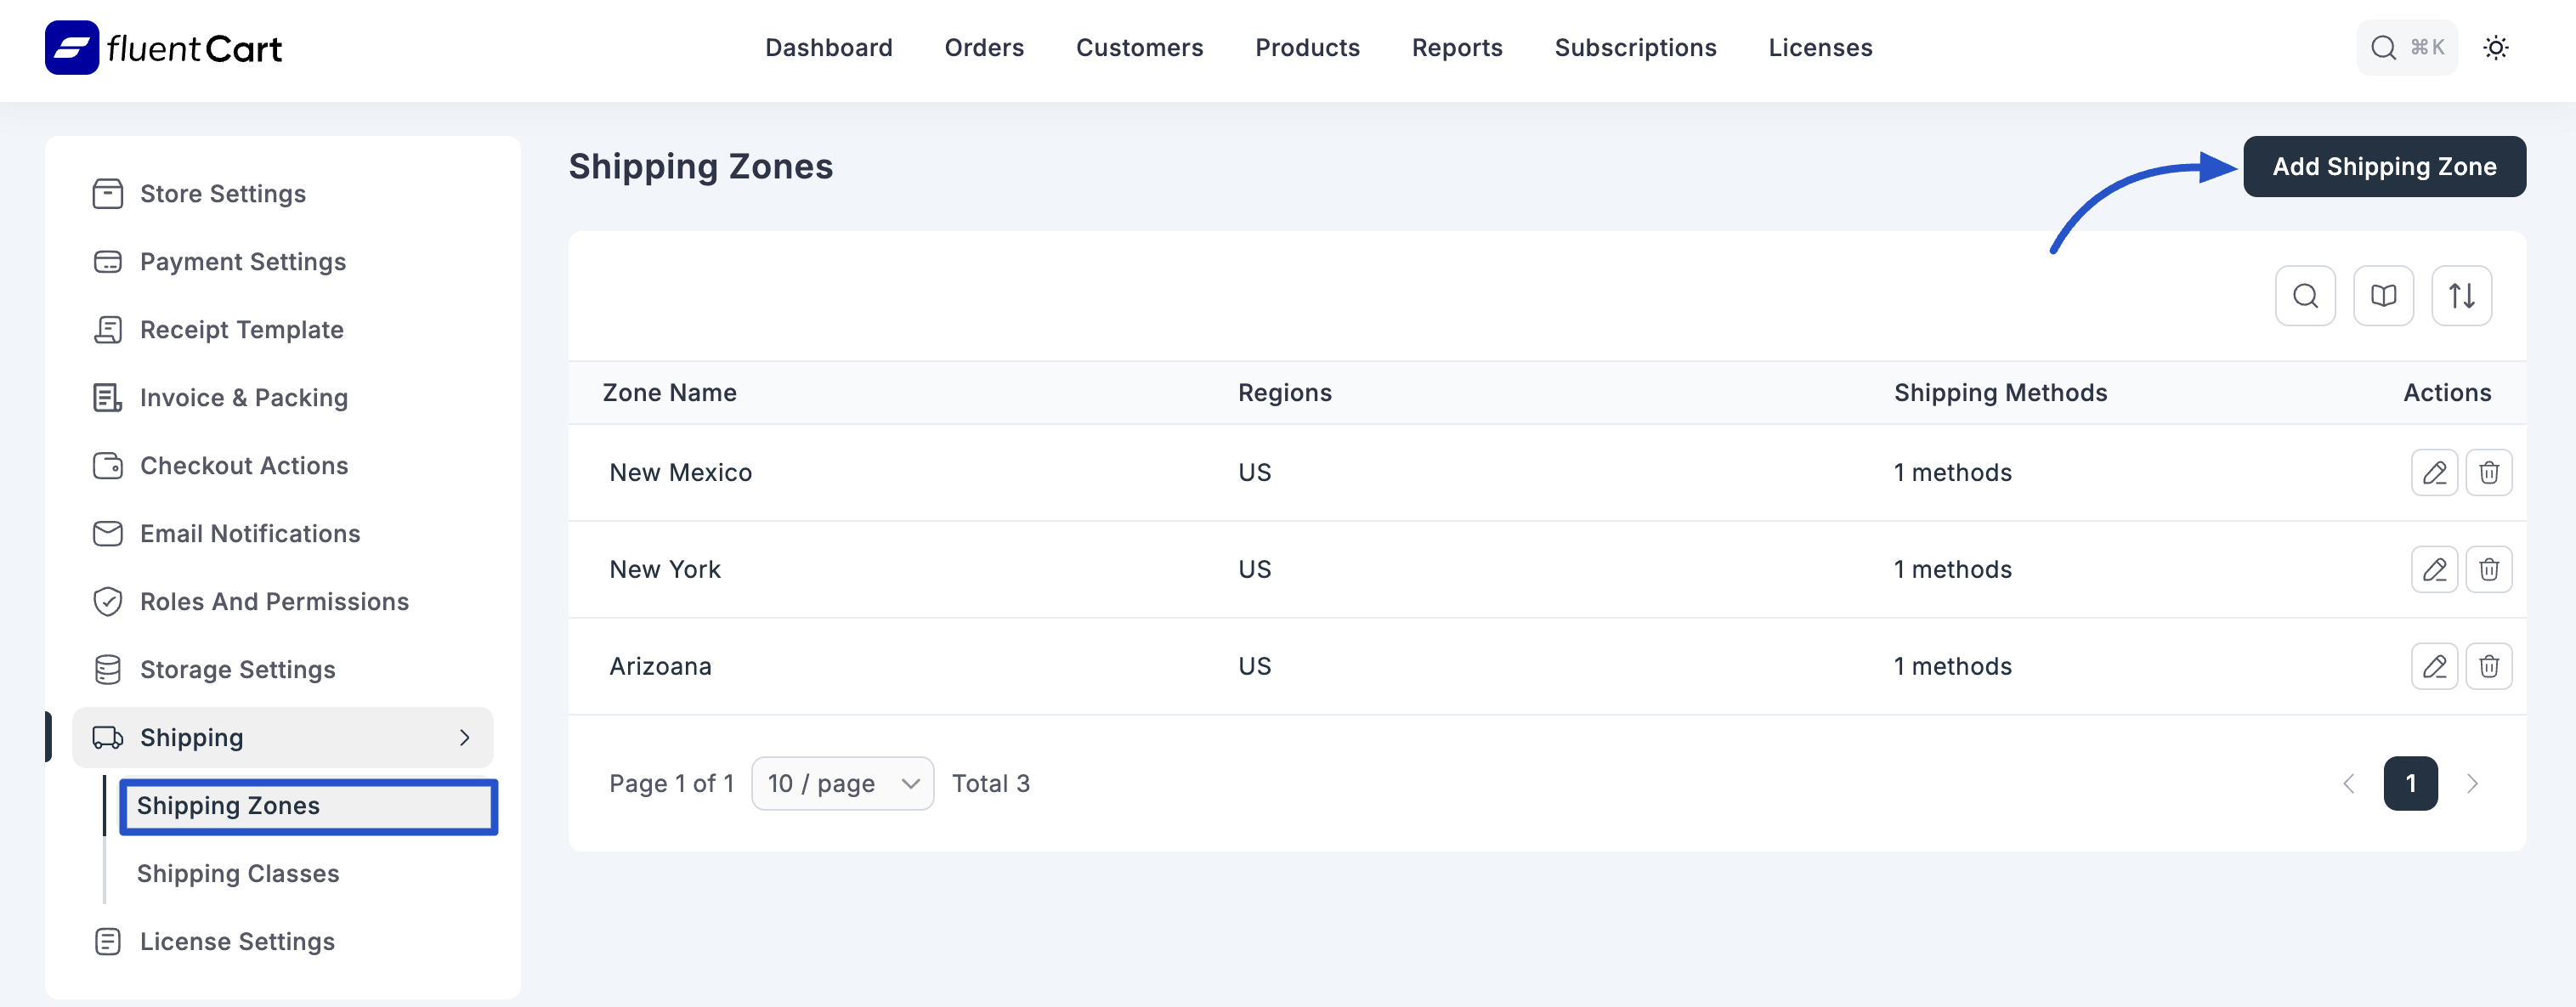This screenshot has width=2576, height=1007.
Task: Expand the Shipping sidebar chevron
Action: pyautogui.click(x=464, y=737)
